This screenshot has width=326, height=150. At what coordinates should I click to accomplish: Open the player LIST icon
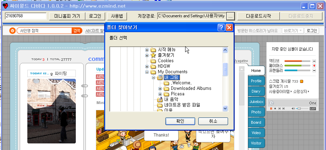pos(313,109)
